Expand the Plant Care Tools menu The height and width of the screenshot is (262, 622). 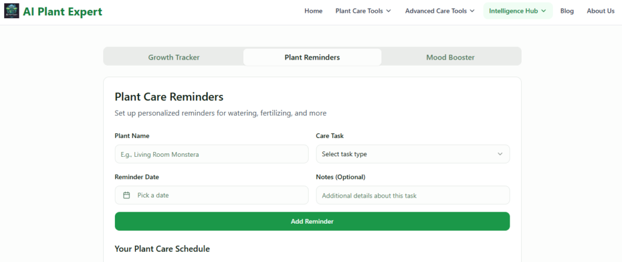pyautogui.click(x=363, y=11)
